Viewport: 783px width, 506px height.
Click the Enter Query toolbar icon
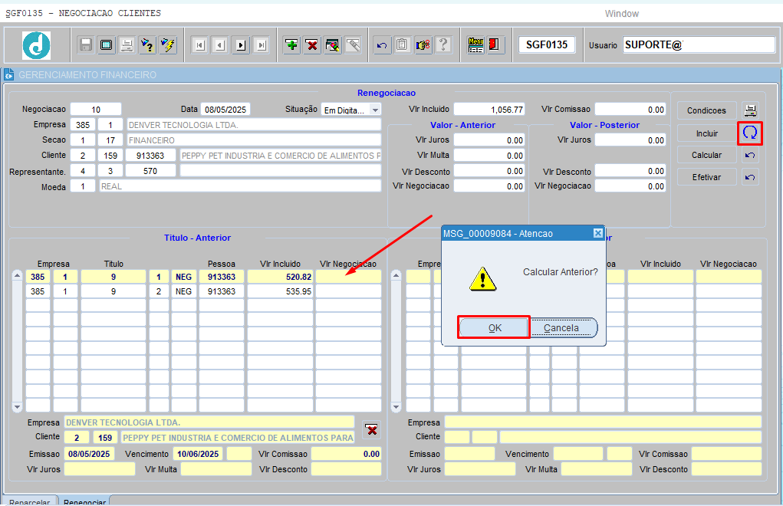tap(147, 45)
